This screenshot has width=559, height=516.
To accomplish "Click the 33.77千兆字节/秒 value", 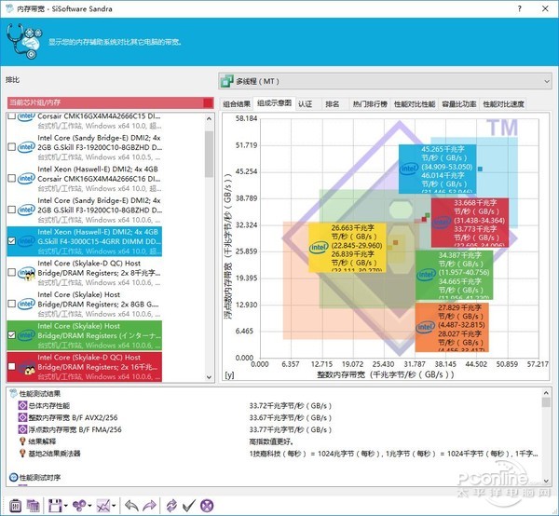I will point(290,429).
